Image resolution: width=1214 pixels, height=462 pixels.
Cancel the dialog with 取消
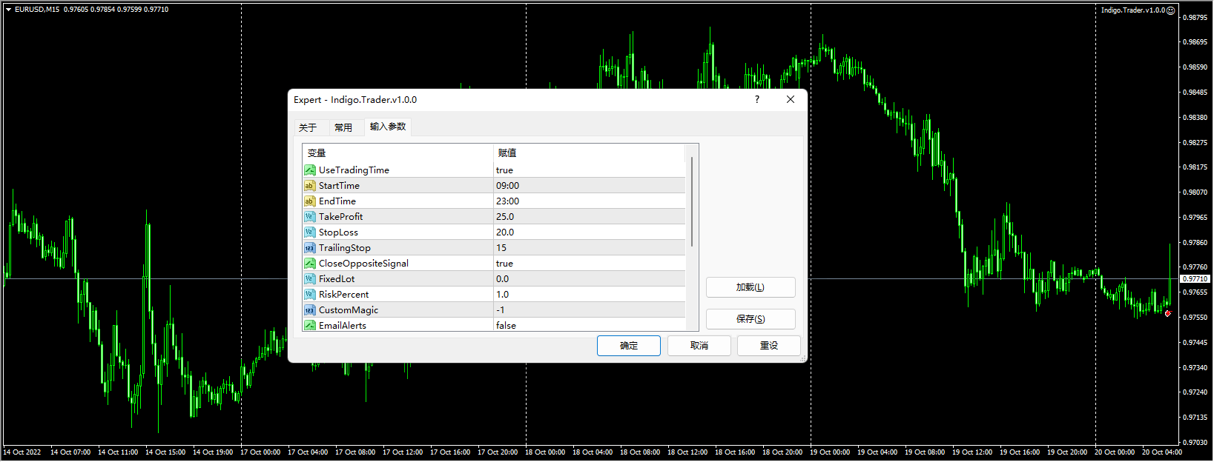(x=699, y=346)
